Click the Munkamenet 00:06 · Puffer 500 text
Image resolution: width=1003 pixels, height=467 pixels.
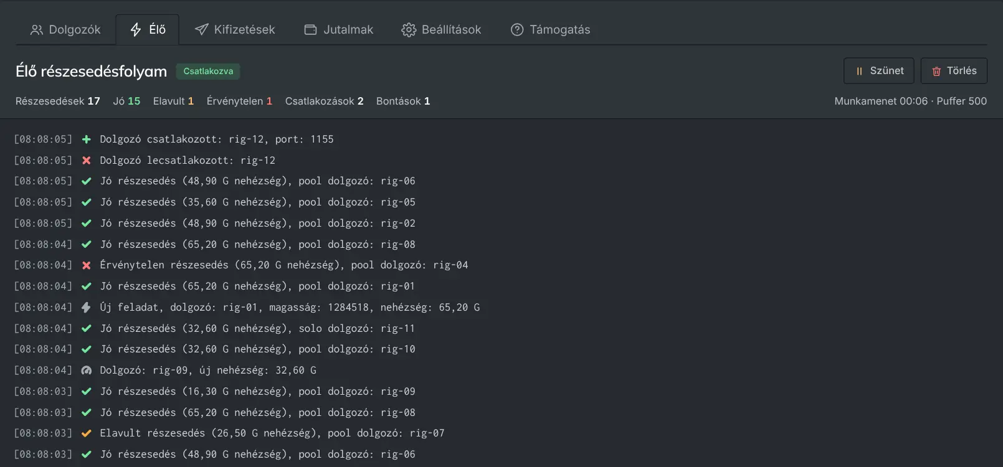[x=911, y=101]
